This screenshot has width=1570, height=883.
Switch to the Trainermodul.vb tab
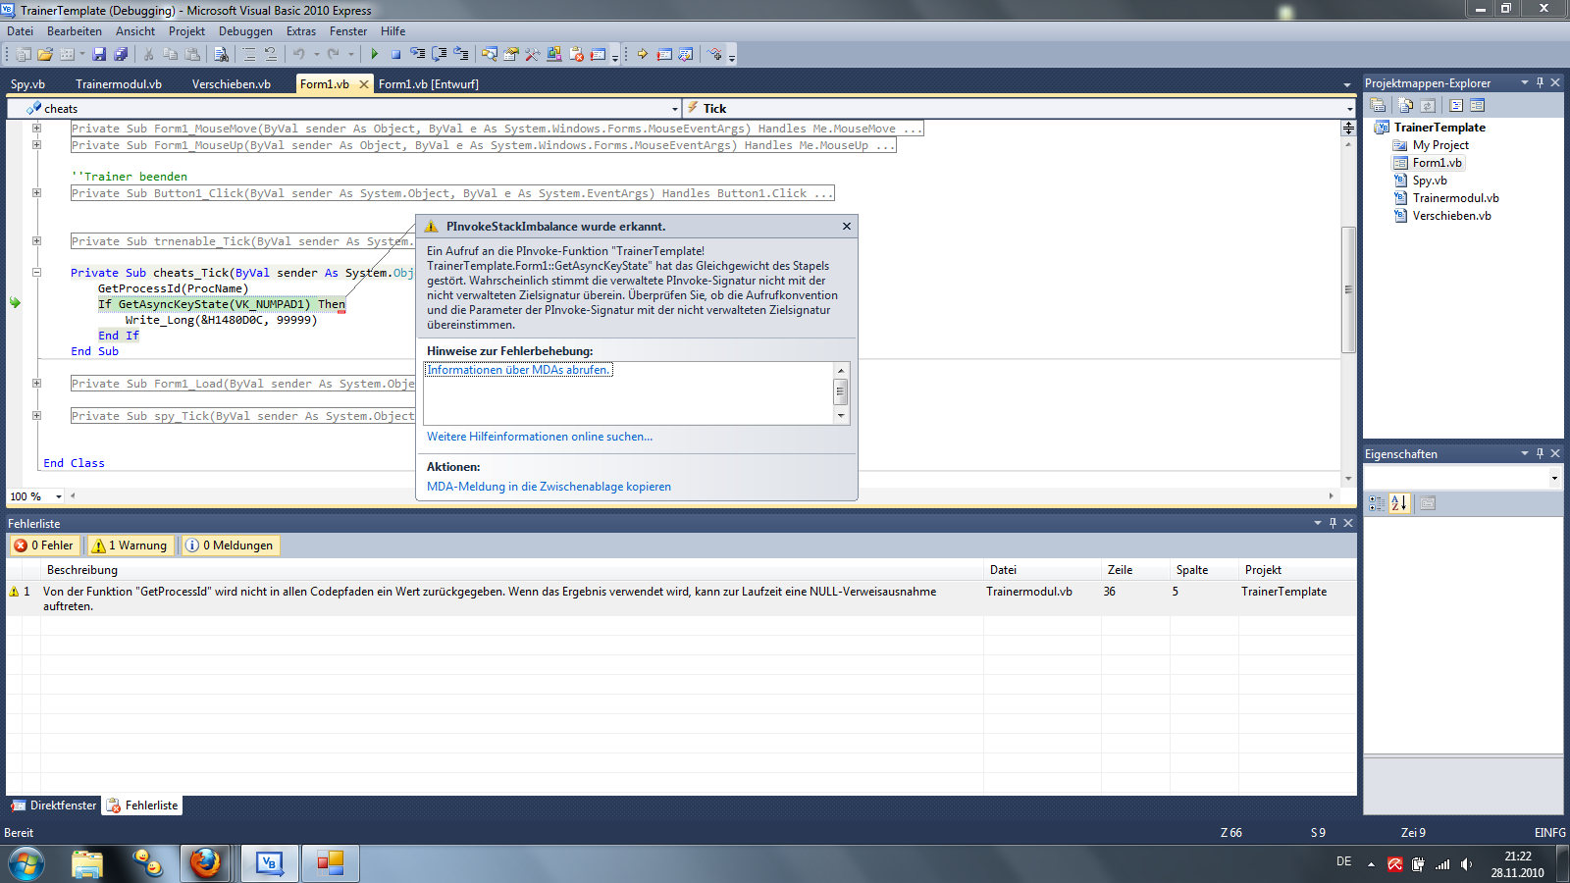pos(119,84)
